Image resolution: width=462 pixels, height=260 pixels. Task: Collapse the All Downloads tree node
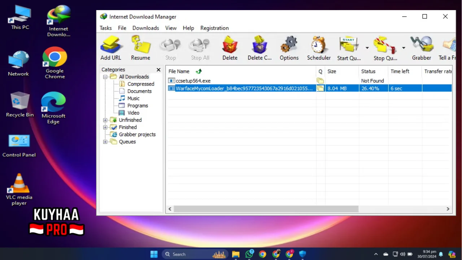click(105, 77)
